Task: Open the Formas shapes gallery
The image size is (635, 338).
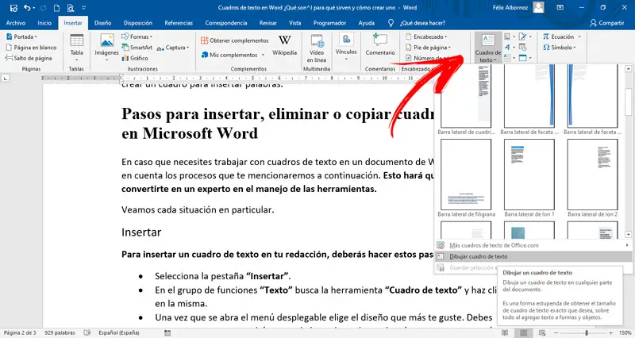Action: [x=137, y=36]
